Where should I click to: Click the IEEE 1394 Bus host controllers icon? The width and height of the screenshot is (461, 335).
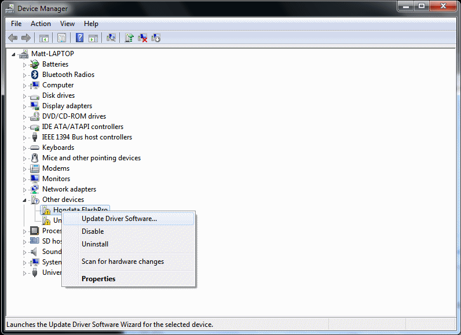[x=35, y=137]
